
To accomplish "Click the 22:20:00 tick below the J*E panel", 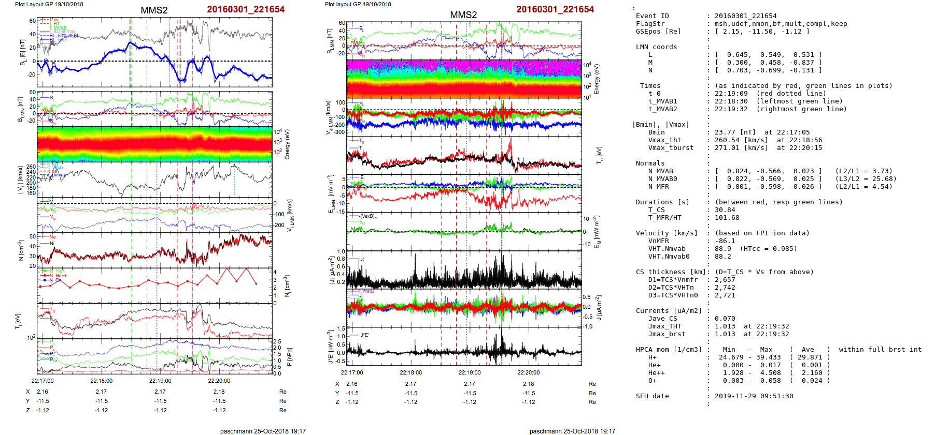I will (x=528, y=372).
